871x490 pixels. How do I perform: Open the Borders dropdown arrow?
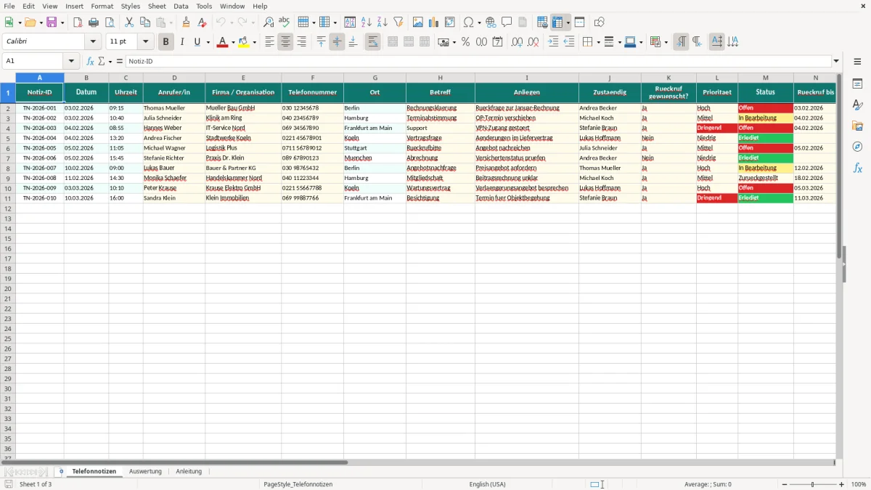coord(598,42)
